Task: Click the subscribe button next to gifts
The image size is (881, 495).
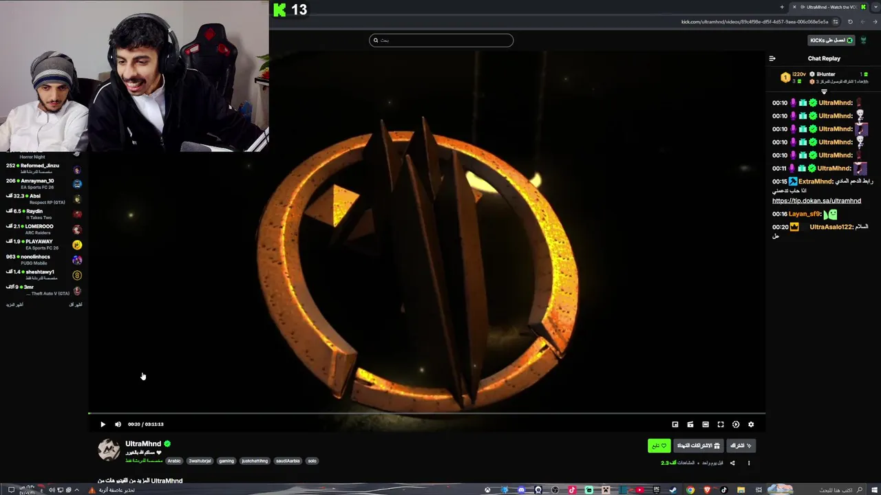Action: coord(741,445)
